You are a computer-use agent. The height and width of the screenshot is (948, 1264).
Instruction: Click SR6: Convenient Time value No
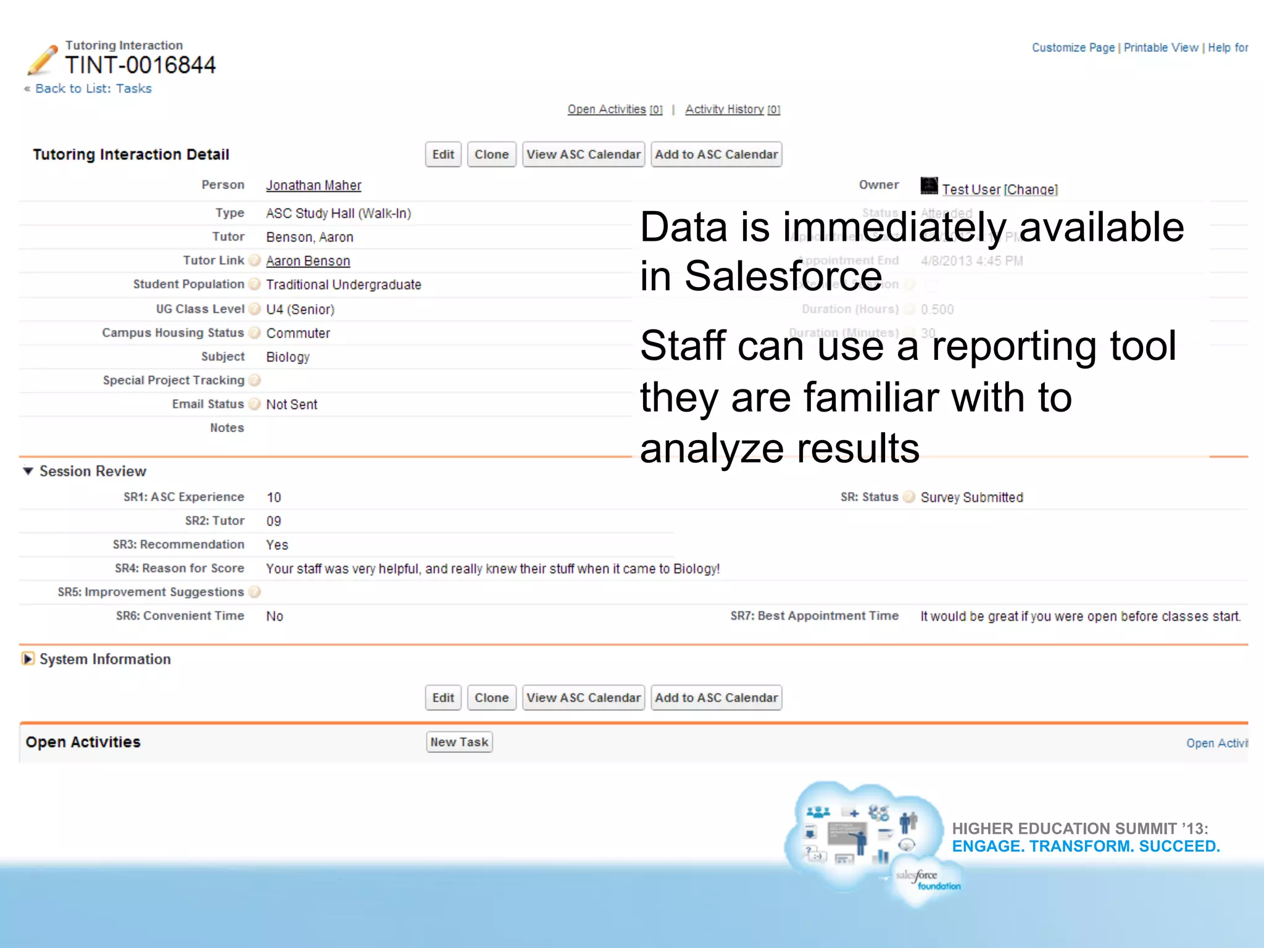[x=275, y=616]
